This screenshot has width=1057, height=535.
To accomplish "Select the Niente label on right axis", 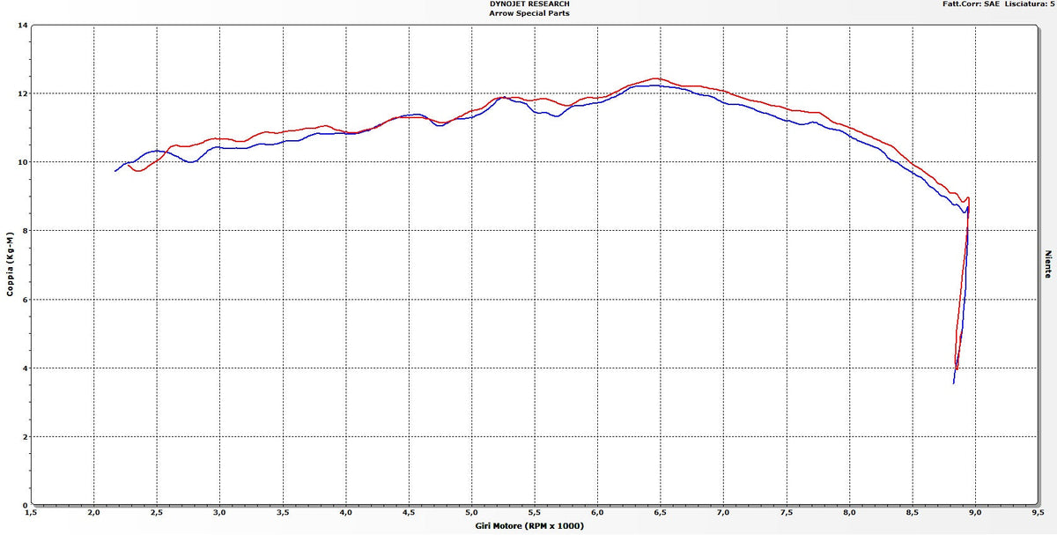I will tap(1048, 264).
